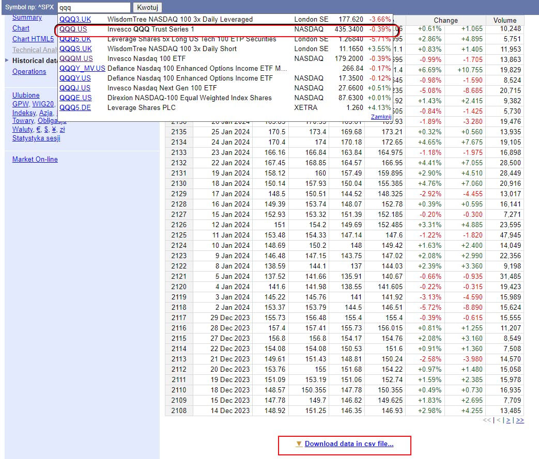This screenshot has width=539, height=459.
Task: Focus the symbol search field containing qqq
Action: (94, 8)
